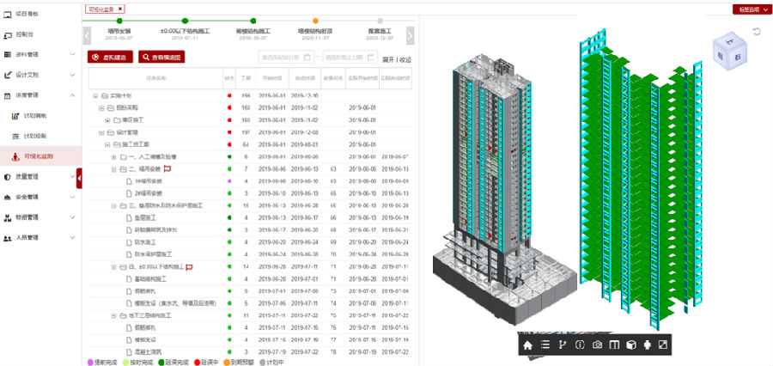Click the person walk icon in 3D toolbar

pos(647,345)
